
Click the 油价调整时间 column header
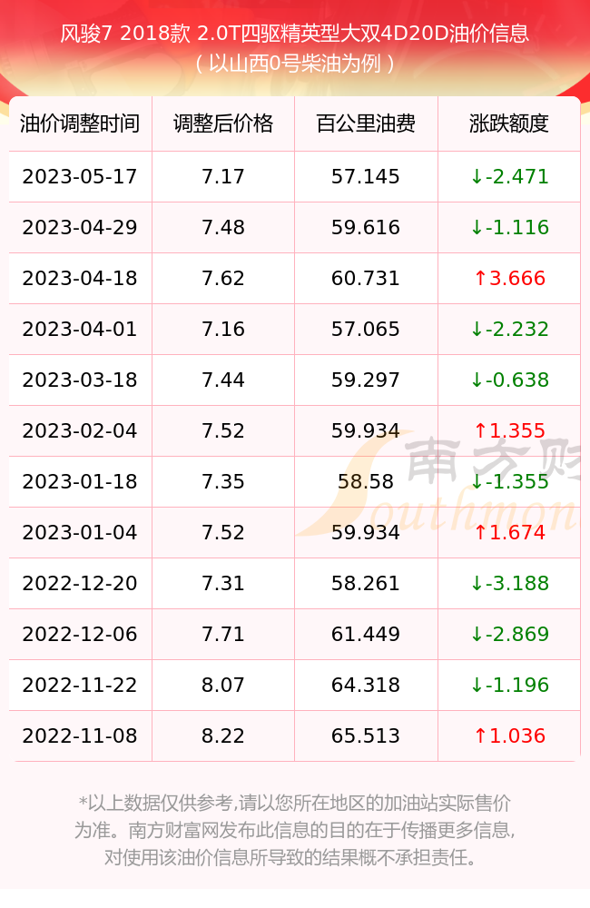(x=80, y=123)
